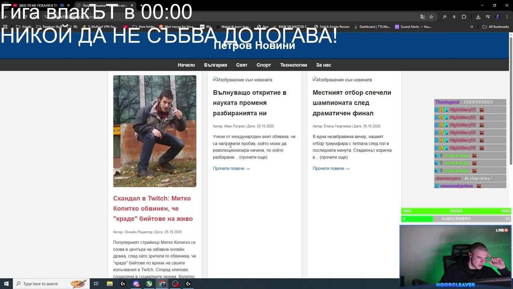Screen dimensions: 513x289
Task: Open the Chrome profile avatar
Action: pyautogui.click(x=497, y=17)
